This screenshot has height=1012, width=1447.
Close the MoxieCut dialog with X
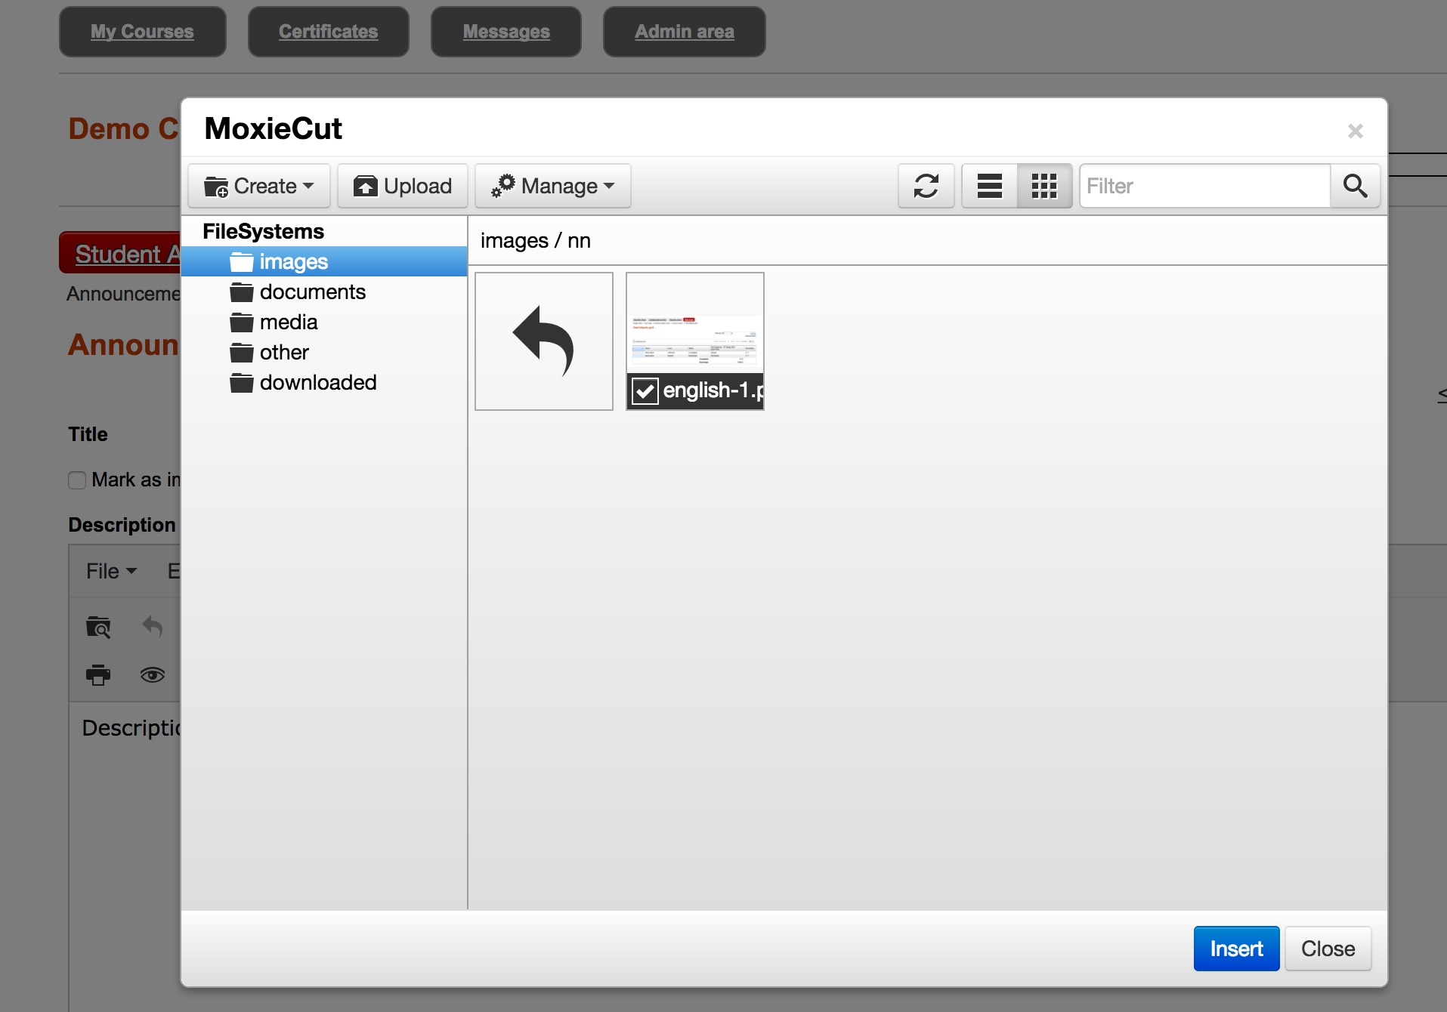pos(1355,131)
